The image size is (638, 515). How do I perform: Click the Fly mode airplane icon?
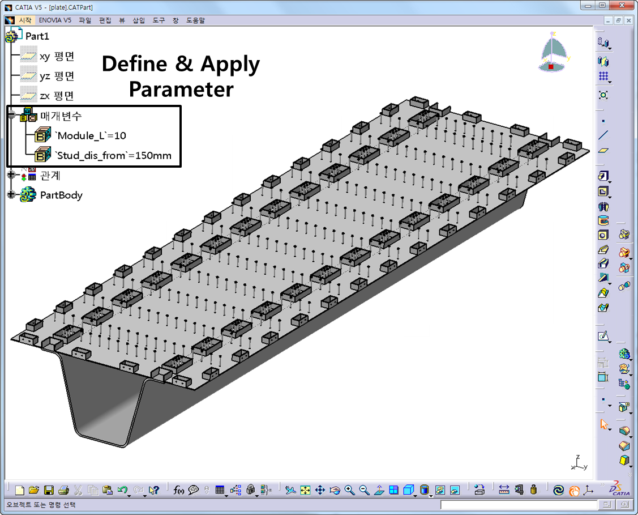click(290, 490)
